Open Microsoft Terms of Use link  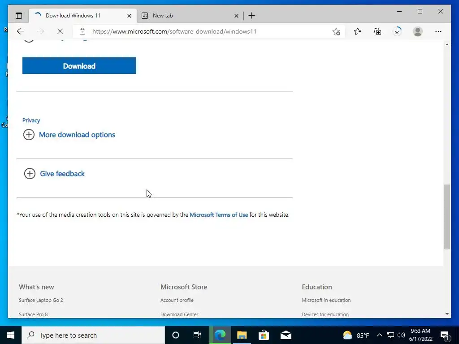click(x=219, y=215)
